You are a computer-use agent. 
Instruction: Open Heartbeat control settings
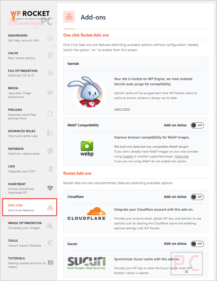pos(30,188)
